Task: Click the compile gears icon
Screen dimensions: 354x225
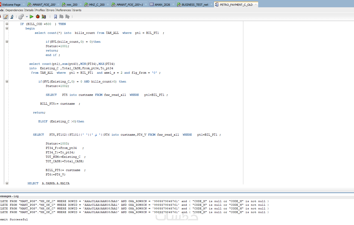Action: tap(21, 17)
